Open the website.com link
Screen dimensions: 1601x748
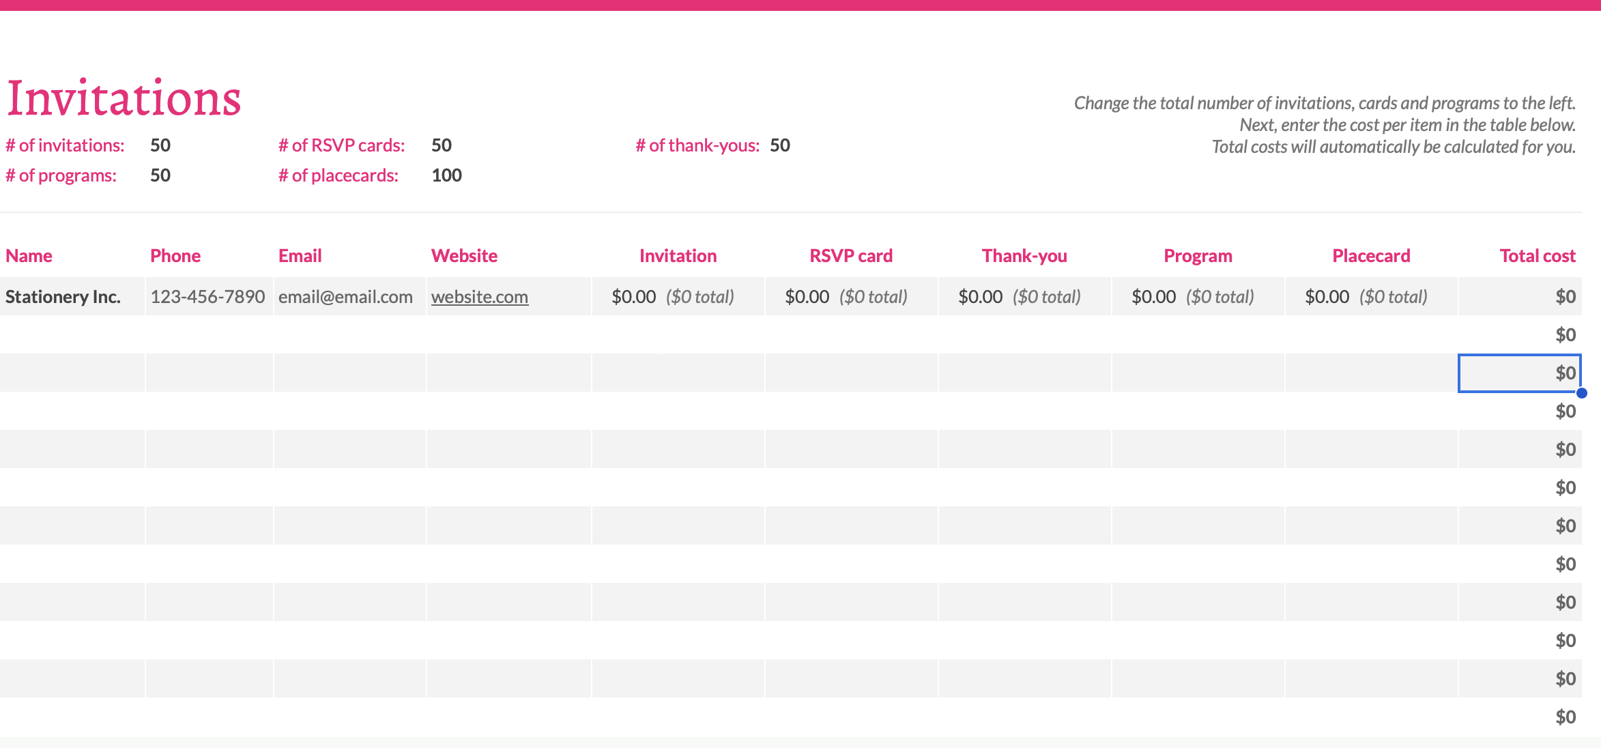479,297
